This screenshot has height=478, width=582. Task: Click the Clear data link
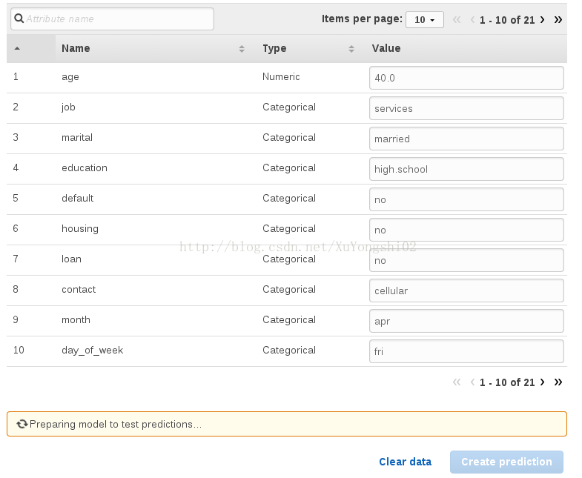coord(405,462)
